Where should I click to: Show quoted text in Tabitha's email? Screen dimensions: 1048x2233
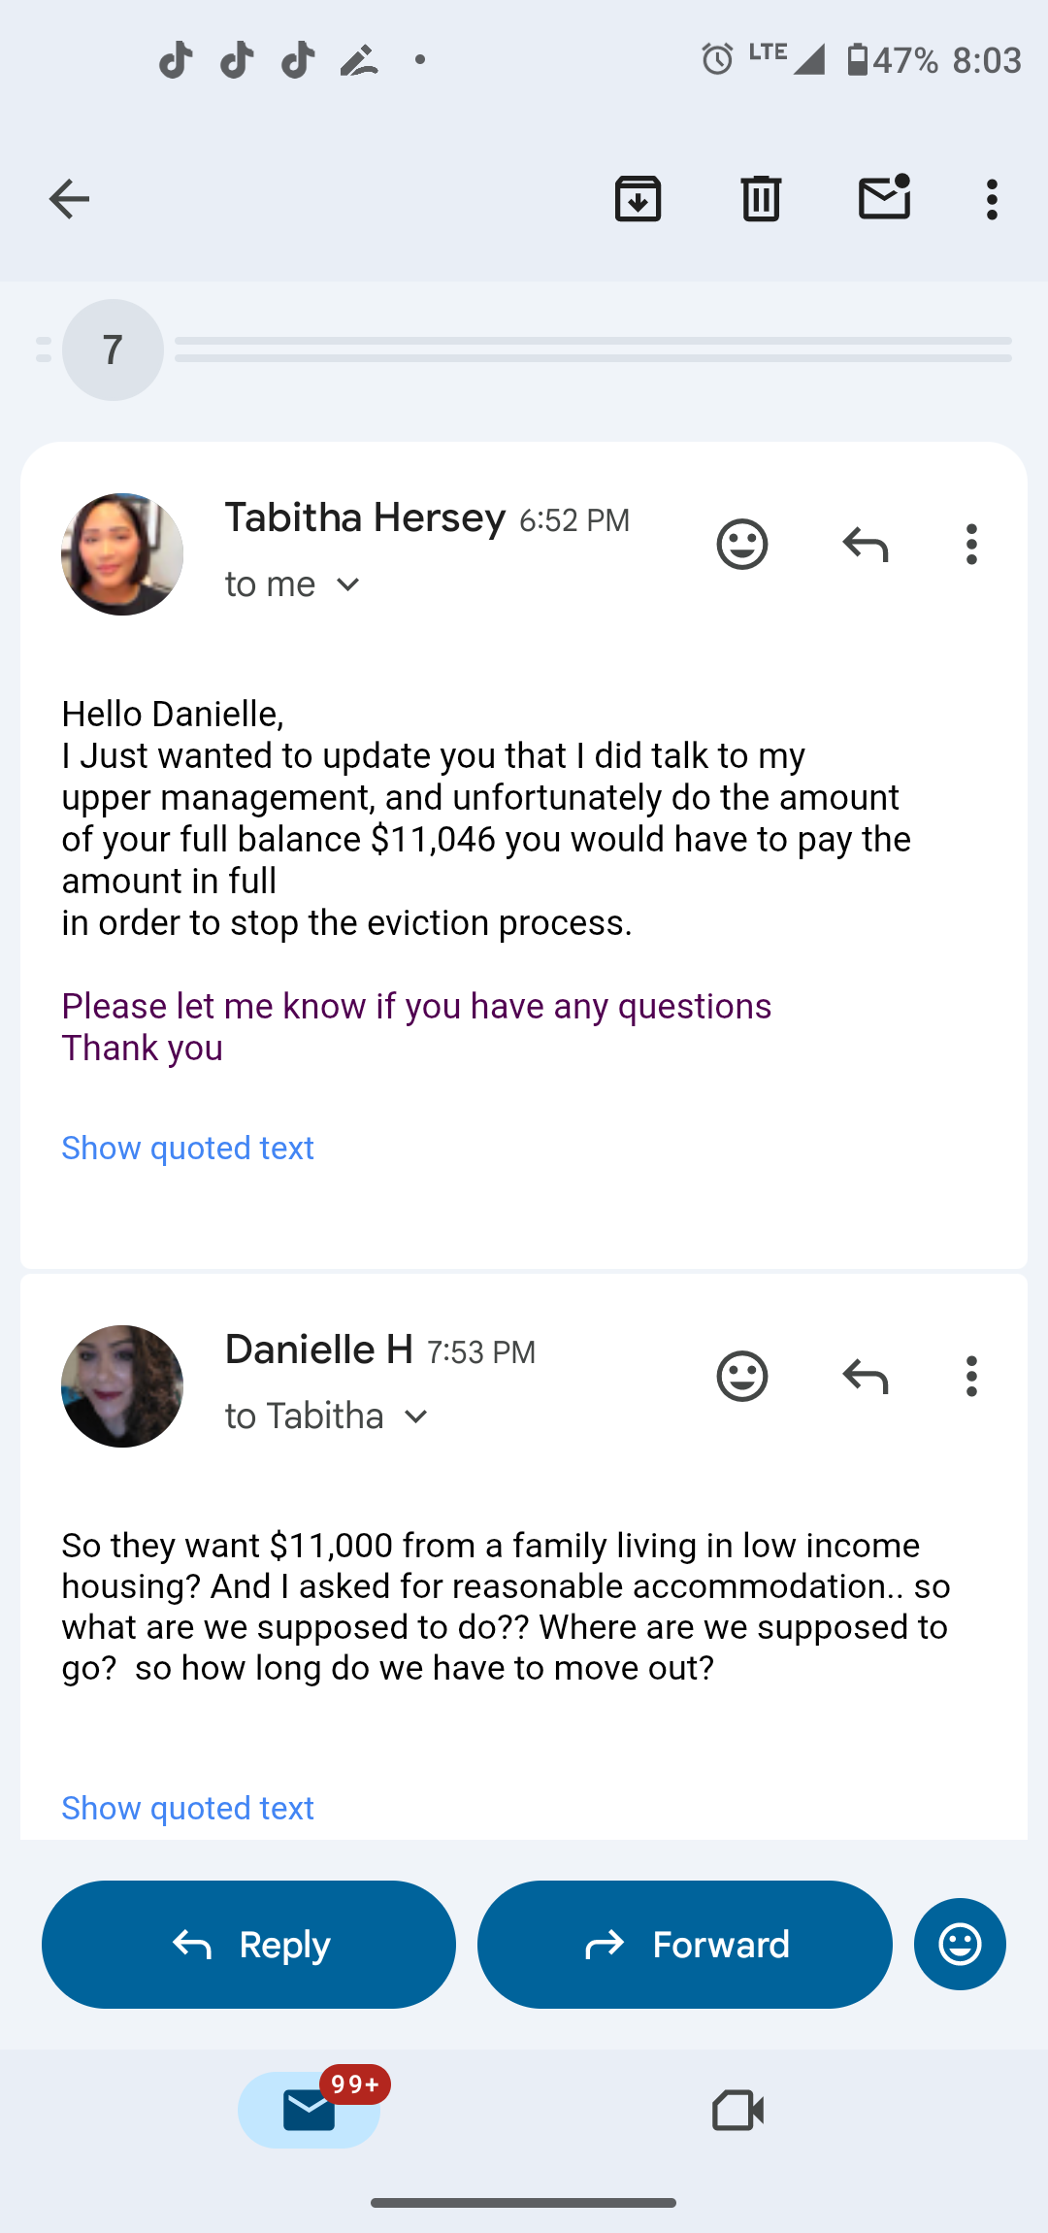pos(187,1148)
